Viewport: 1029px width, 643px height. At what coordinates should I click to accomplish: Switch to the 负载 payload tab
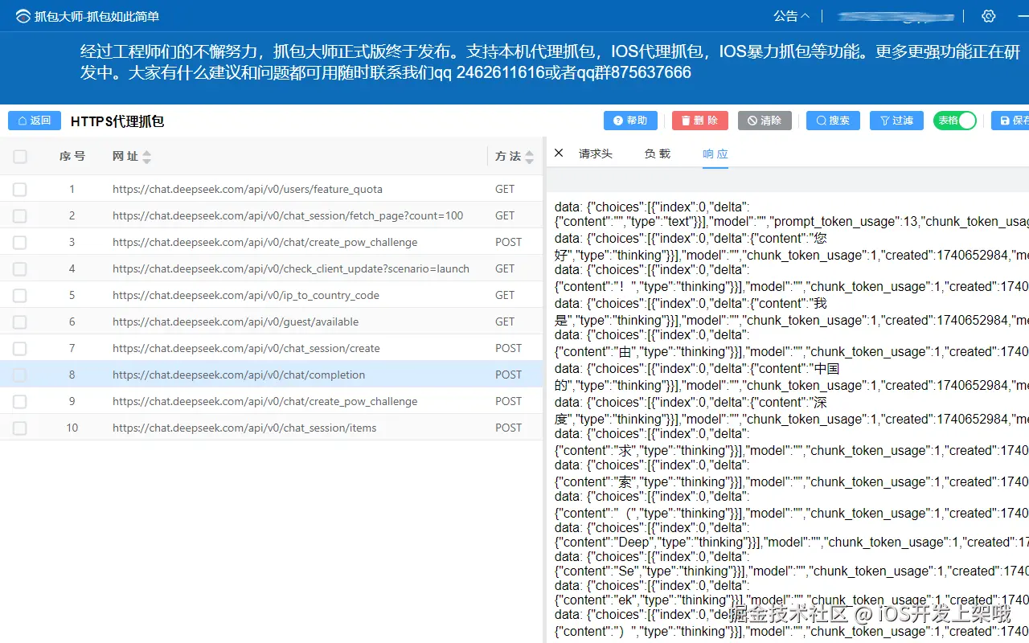coord(658,154)
